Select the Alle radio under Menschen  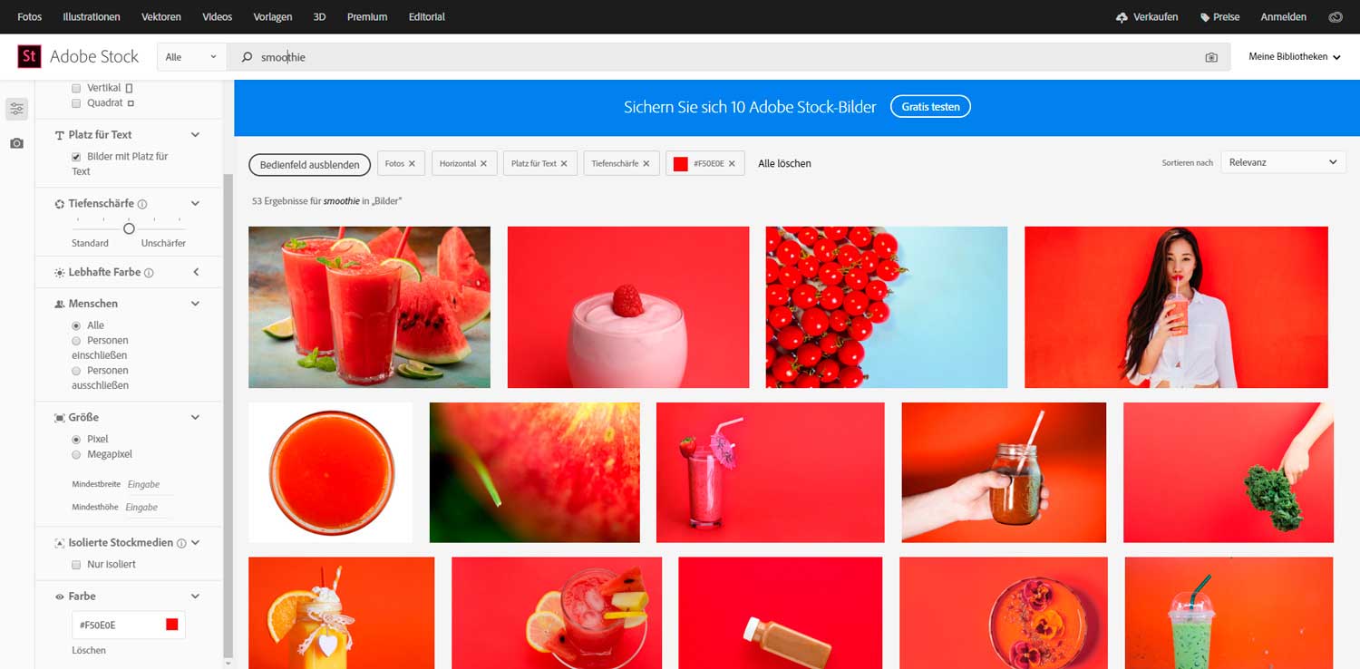76,325
